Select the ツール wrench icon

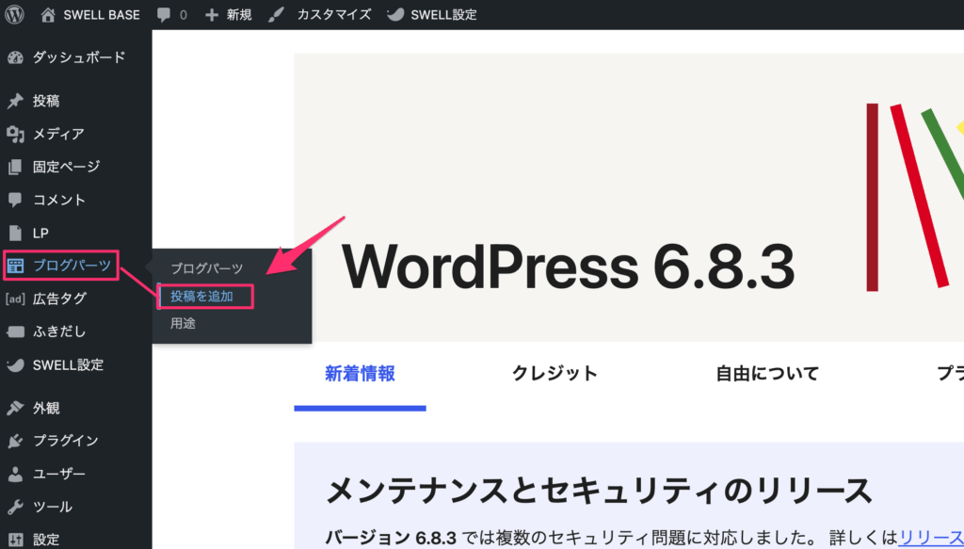(x=15, y=507)
